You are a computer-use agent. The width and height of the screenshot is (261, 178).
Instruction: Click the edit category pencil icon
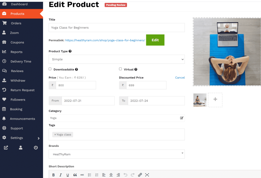(182, 118)
